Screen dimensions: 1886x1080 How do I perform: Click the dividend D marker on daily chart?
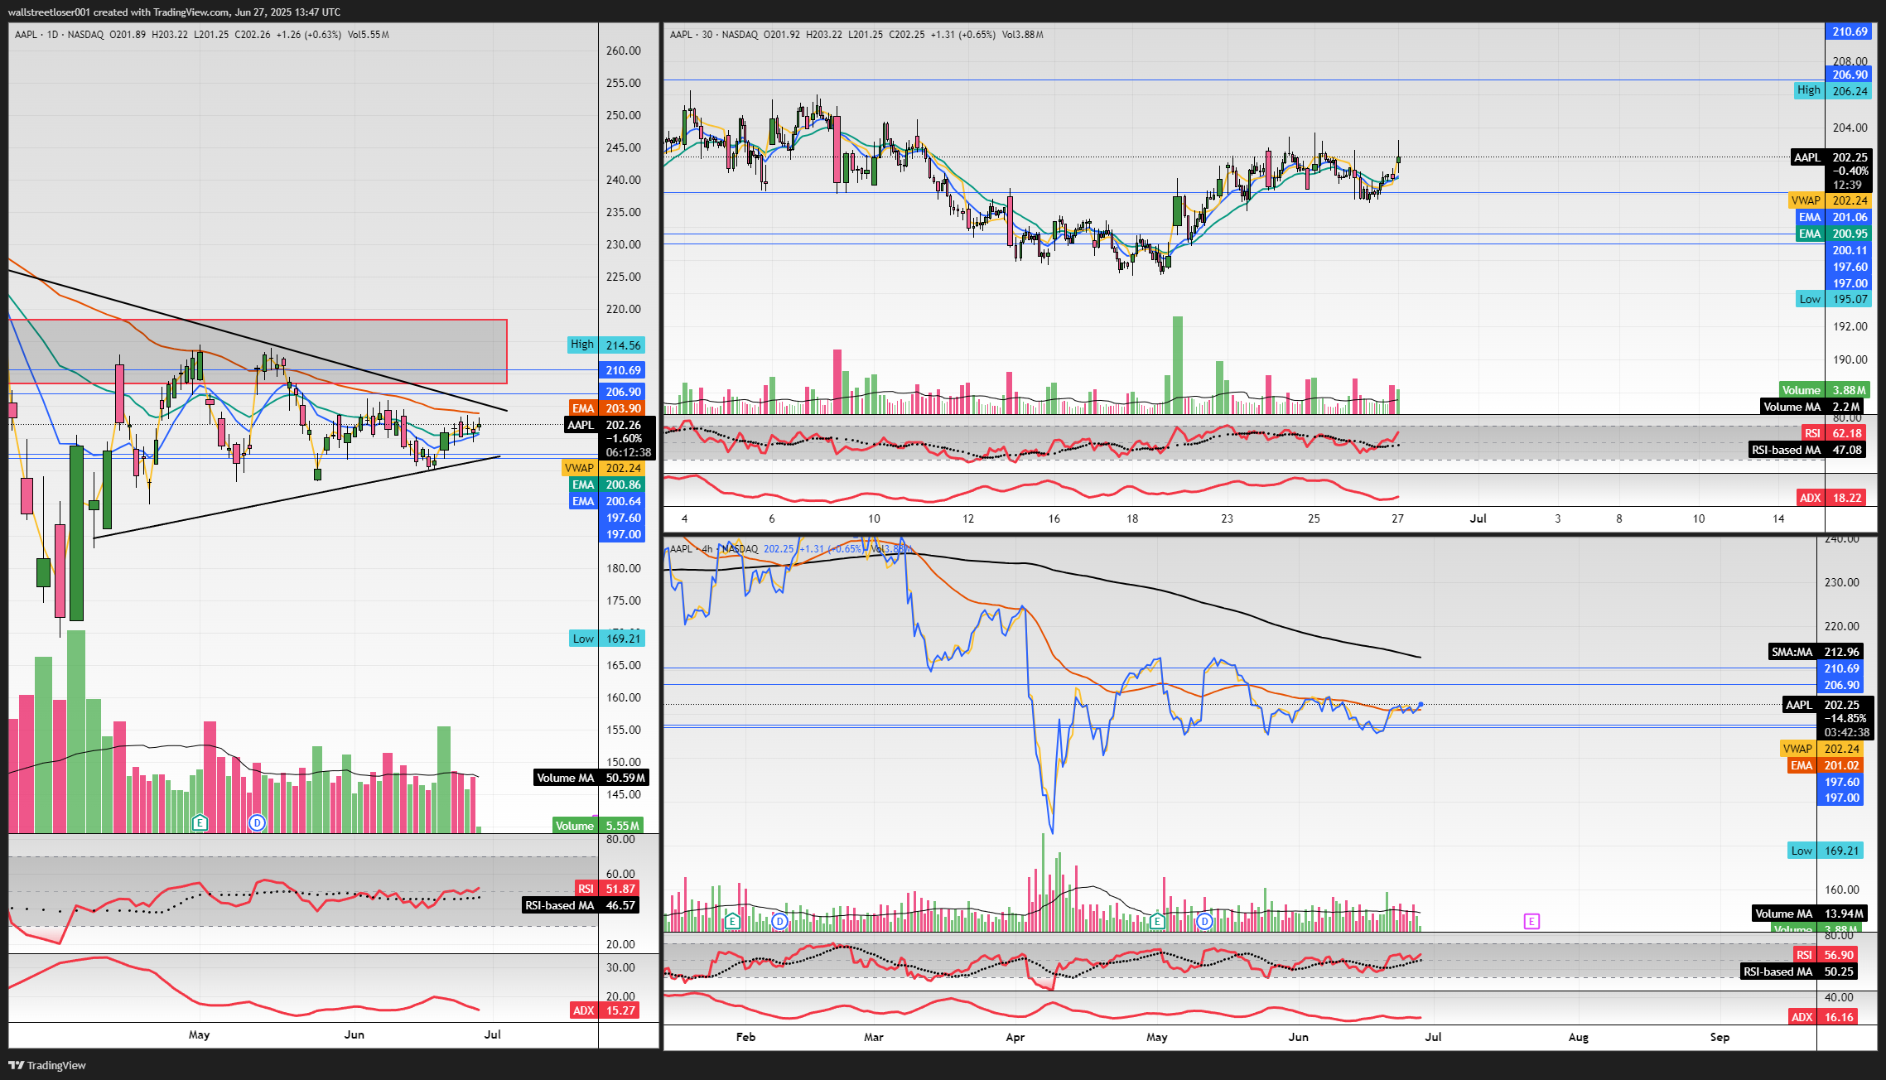(x=258, y=822)
